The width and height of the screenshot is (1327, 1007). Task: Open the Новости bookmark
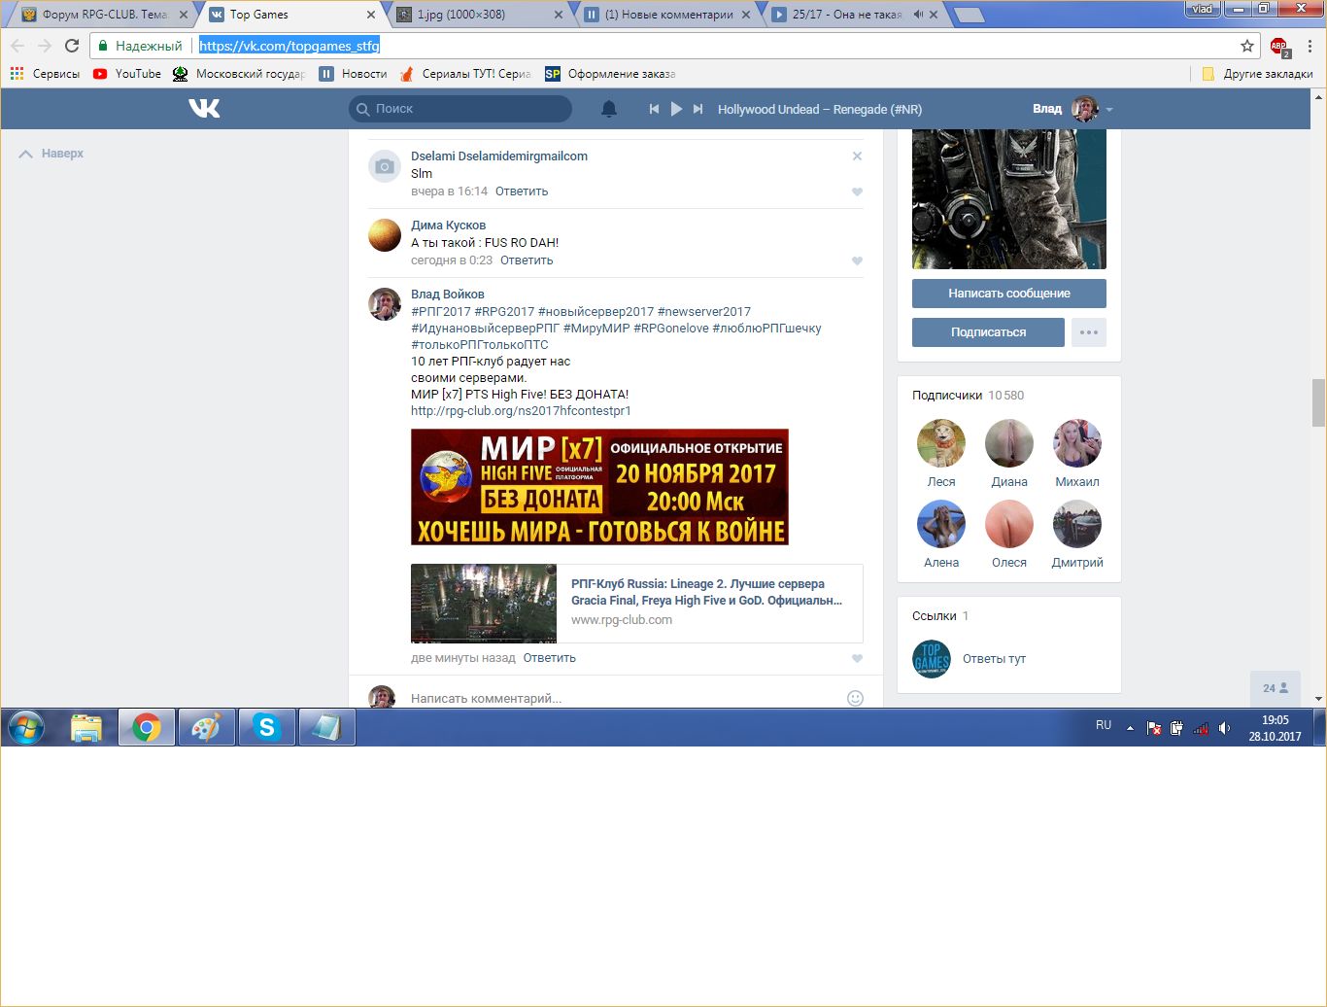click(354, 74)
